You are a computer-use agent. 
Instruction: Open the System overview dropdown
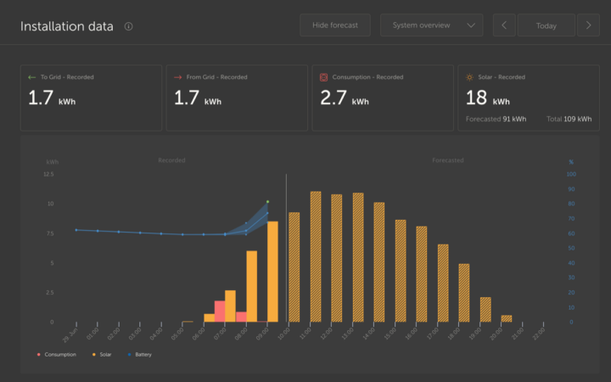(431, 25)
